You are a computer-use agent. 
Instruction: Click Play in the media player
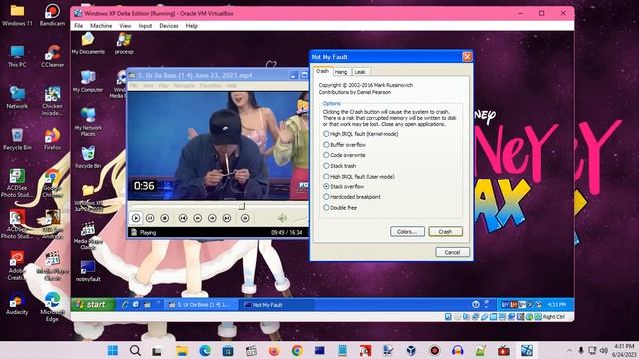coord(136,218)
